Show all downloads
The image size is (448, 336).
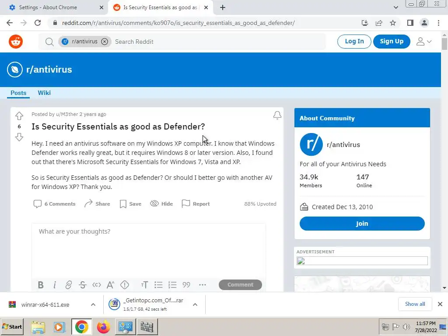[x=415, y=304]
